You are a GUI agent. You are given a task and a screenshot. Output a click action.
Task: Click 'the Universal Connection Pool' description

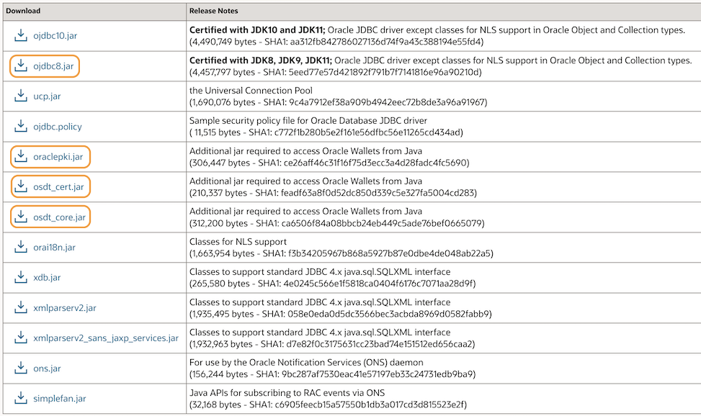251,90
